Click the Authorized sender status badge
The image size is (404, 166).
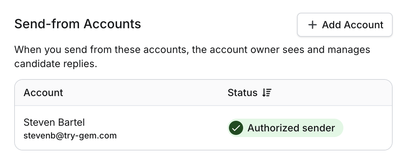(x=285, y=128)
